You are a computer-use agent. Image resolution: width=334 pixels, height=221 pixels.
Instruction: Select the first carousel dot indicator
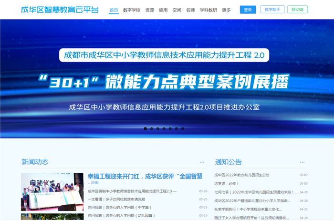pos(145,128)
